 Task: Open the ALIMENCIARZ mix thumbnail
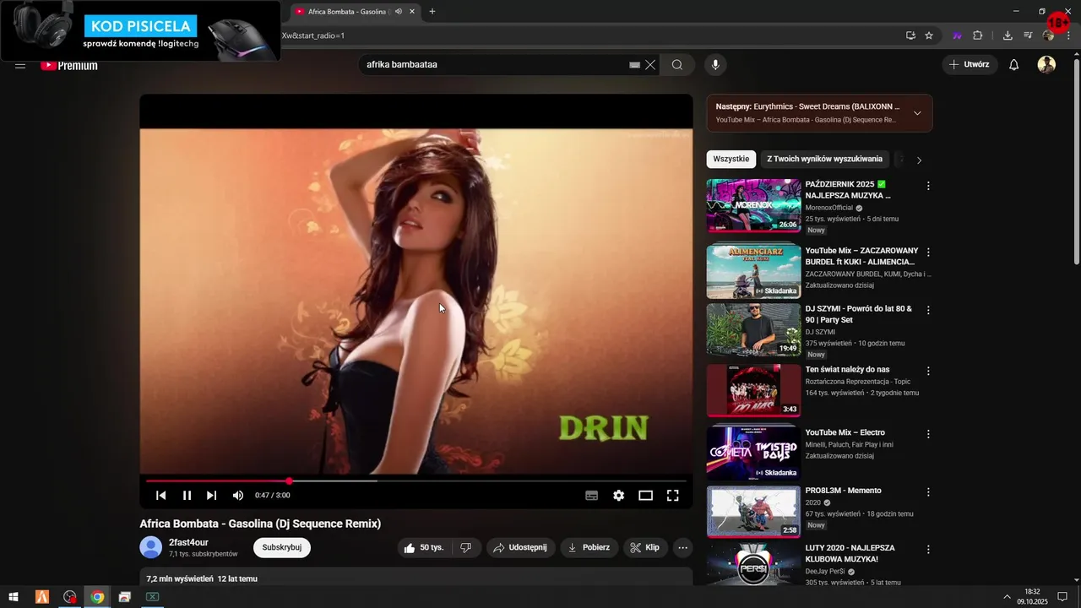click(753, 271)
